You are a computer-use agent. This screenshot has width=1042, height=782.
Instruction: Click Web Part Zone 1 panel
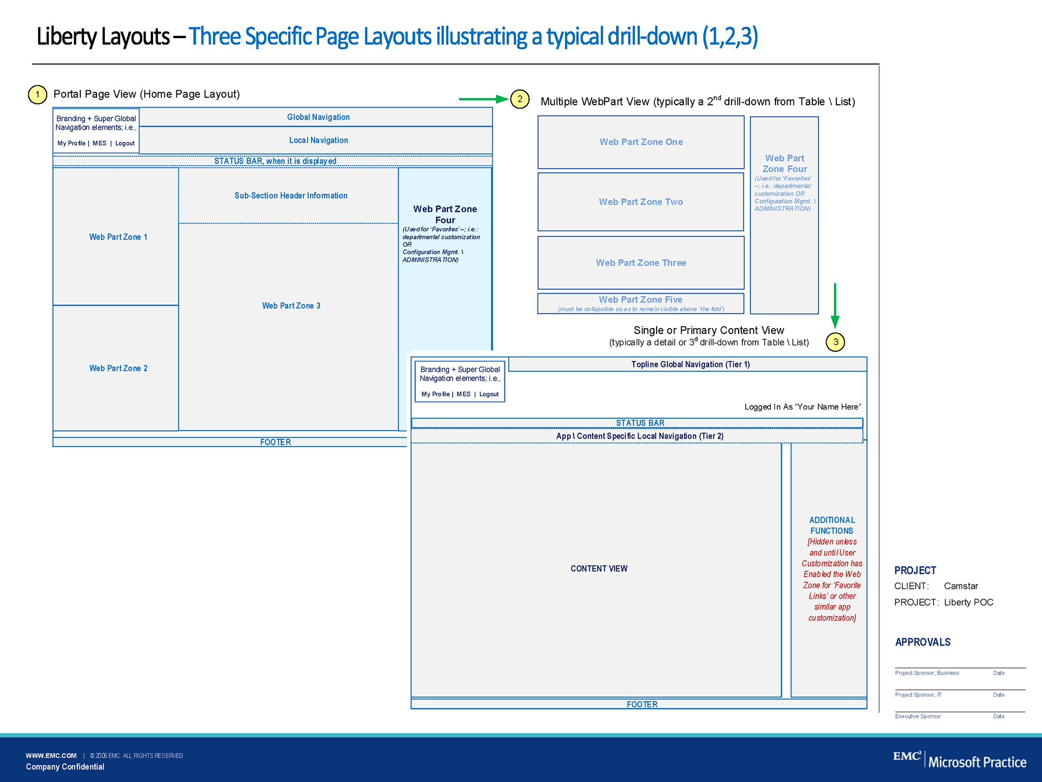coord(118,237)
